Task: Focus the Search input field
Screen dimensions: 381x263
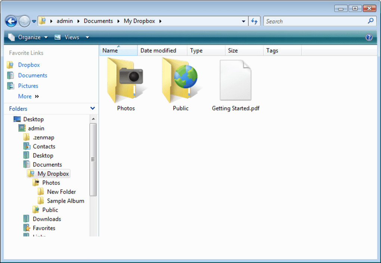Action: tap(316, 21)
